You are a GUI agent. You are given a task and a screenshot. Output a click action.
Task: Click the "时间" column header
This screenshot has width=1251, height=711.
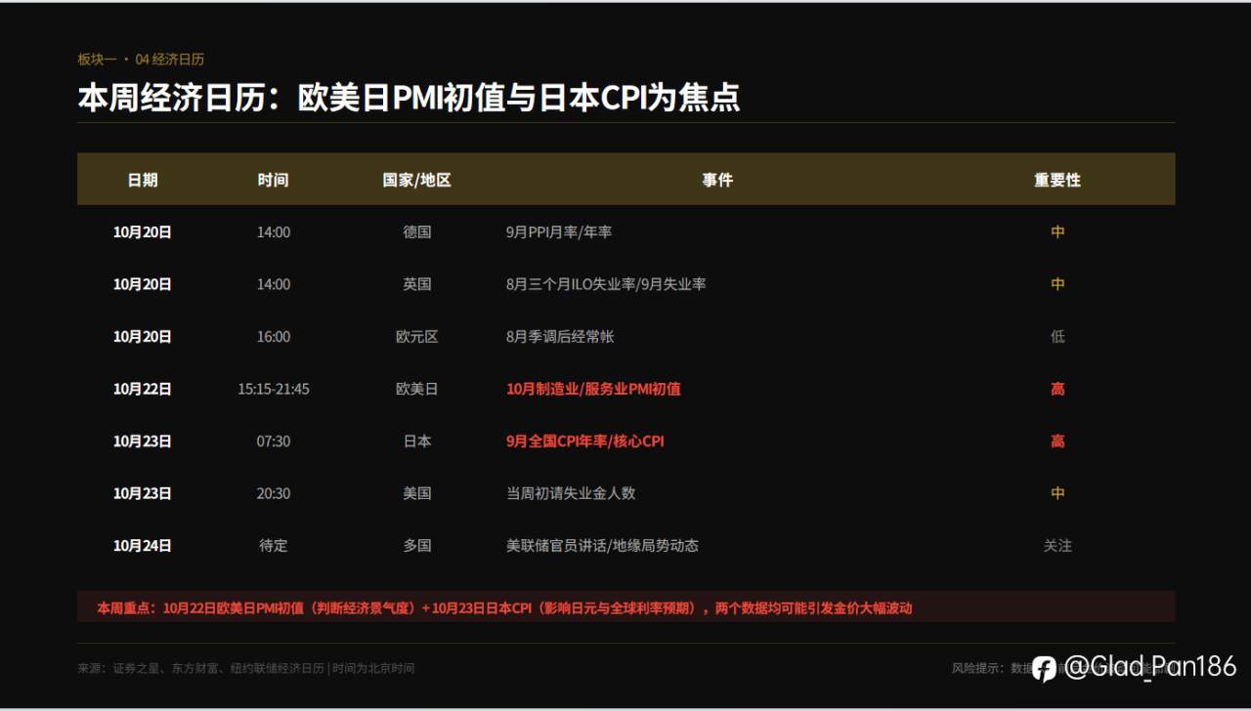pyautogui.click(x=274, y=180)
